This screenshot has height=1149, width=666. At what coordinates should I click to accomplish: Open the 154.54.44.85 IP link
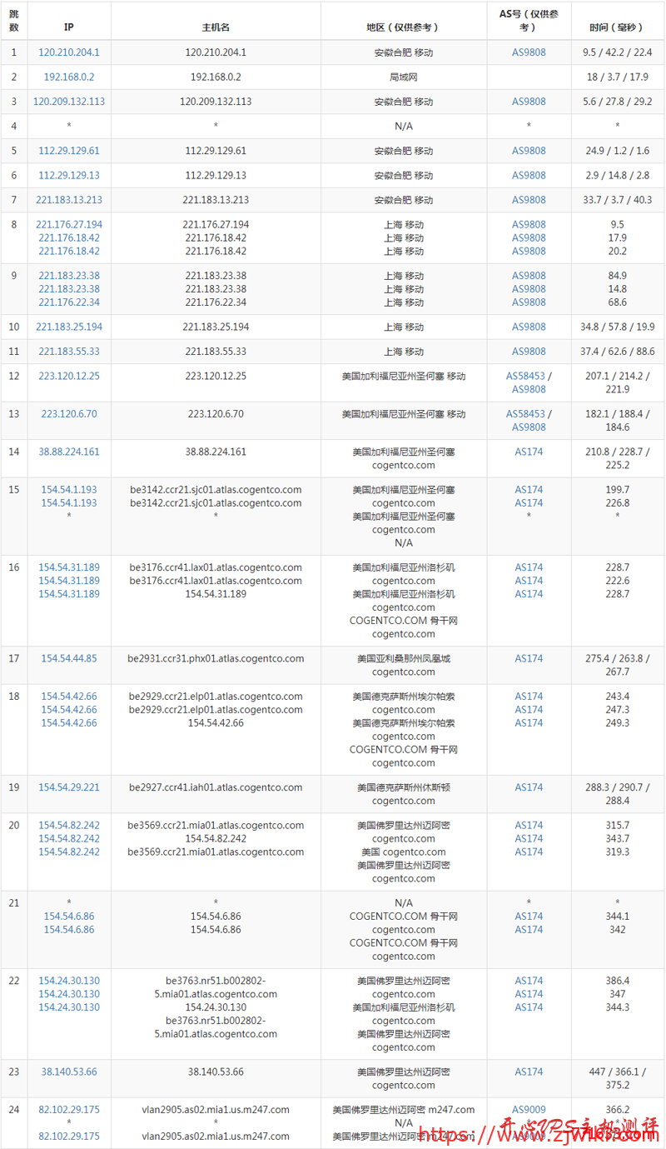[x=69, y=658]
